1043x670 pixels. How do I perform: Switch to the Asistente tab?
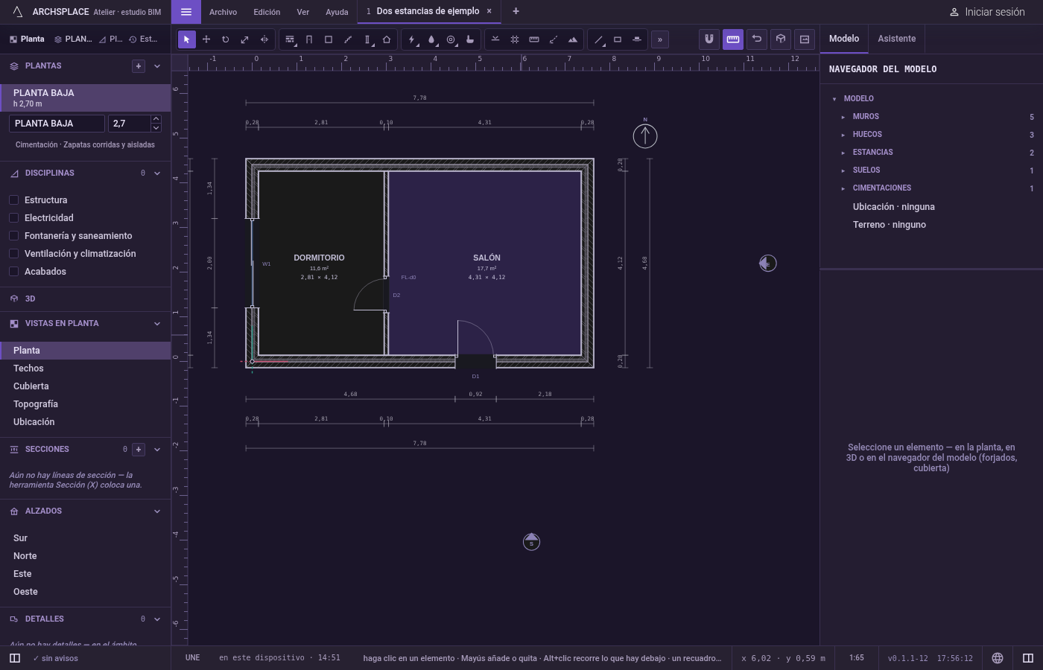coord(896,39)
